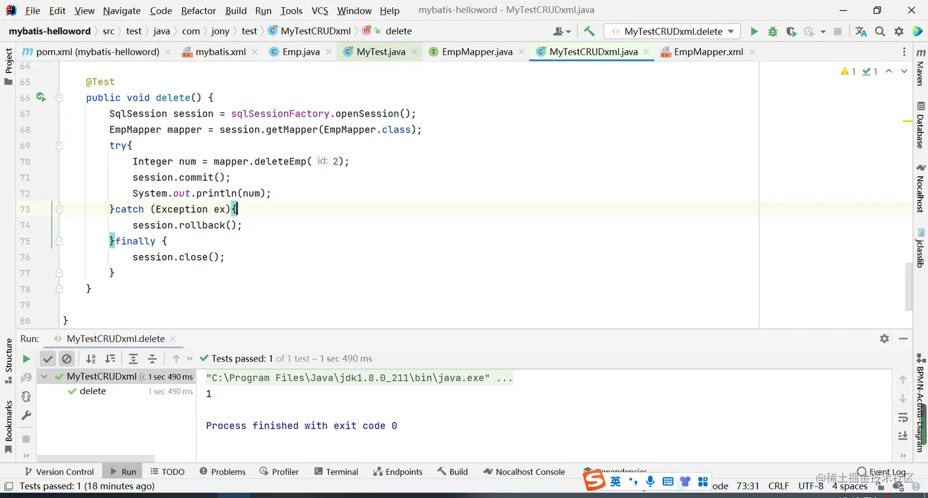Sort test results alphabetically

point(91,359)
